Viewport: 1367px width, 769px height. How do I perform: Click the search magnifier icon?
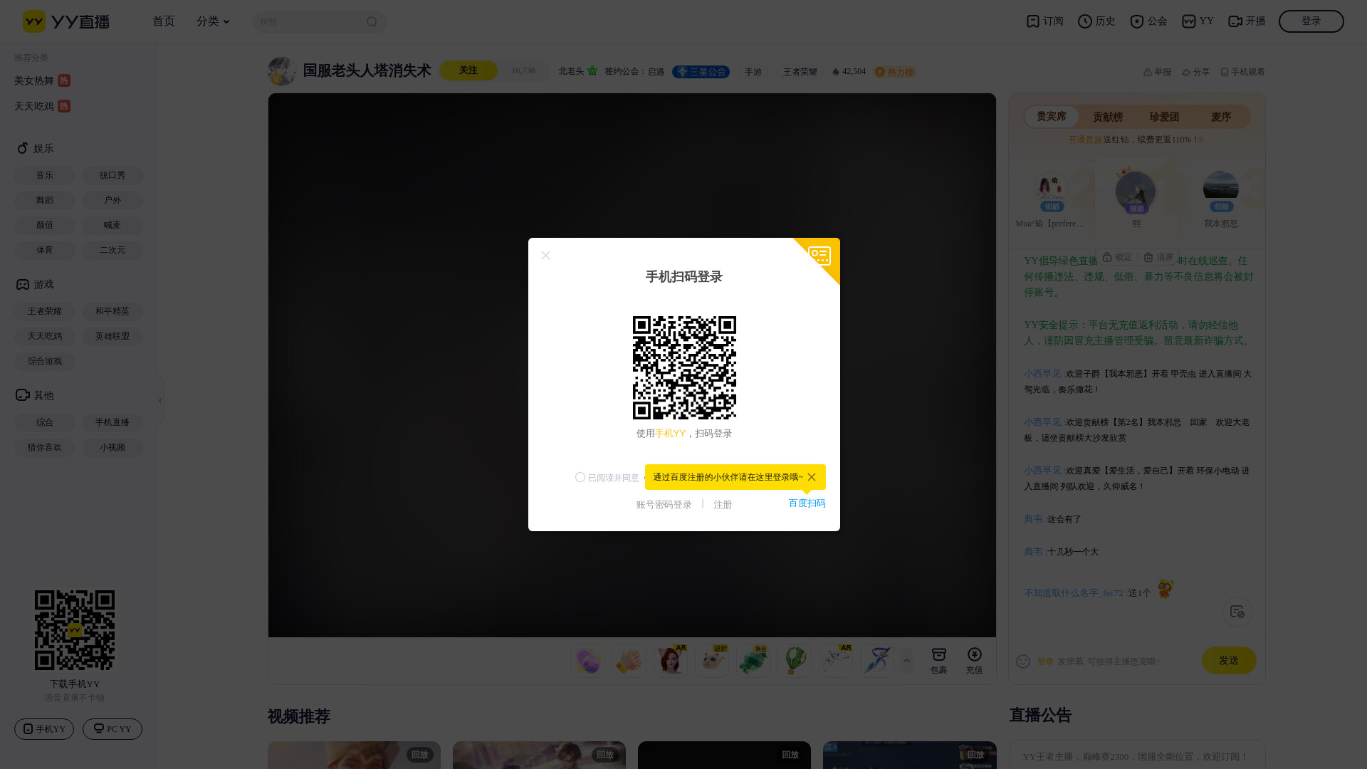point(372,22)
